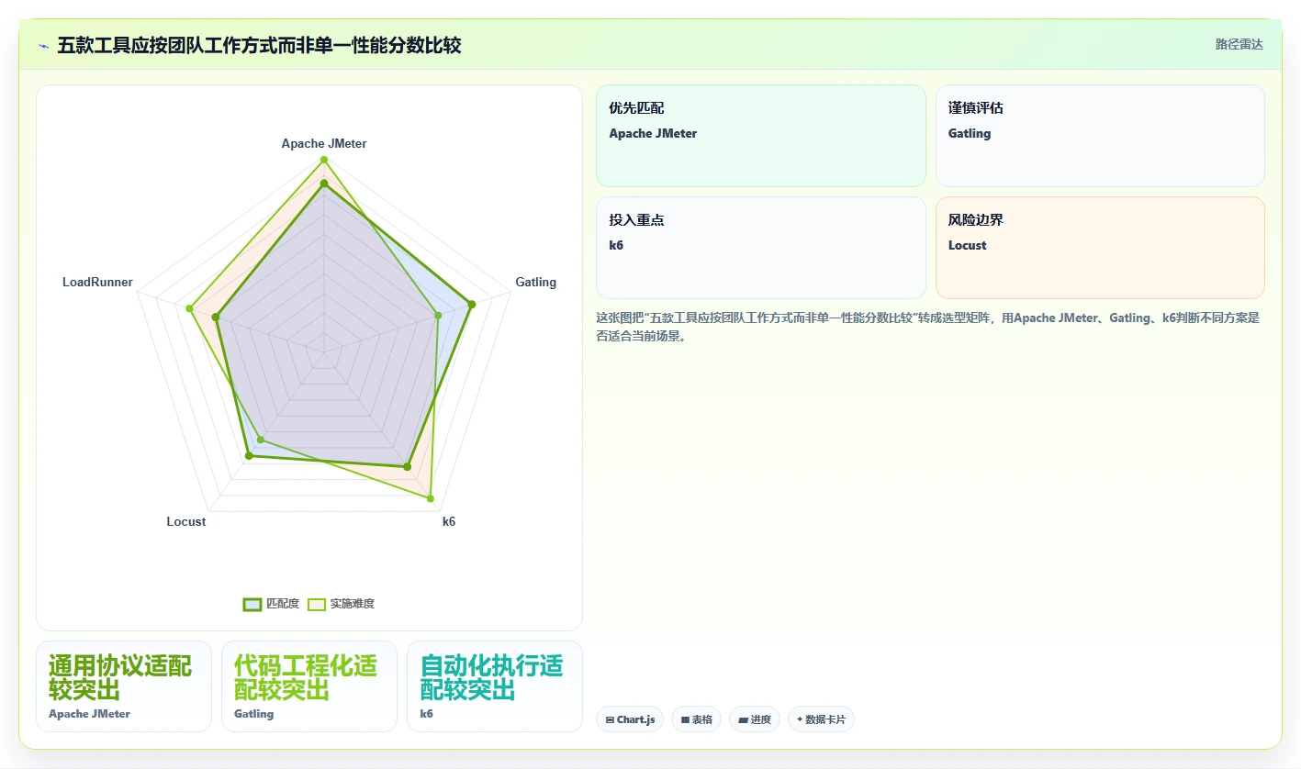Viewport: 1301px width, 769px height.
Task: Click the 匹配度 data point on Locust axis
Action: 248,456
